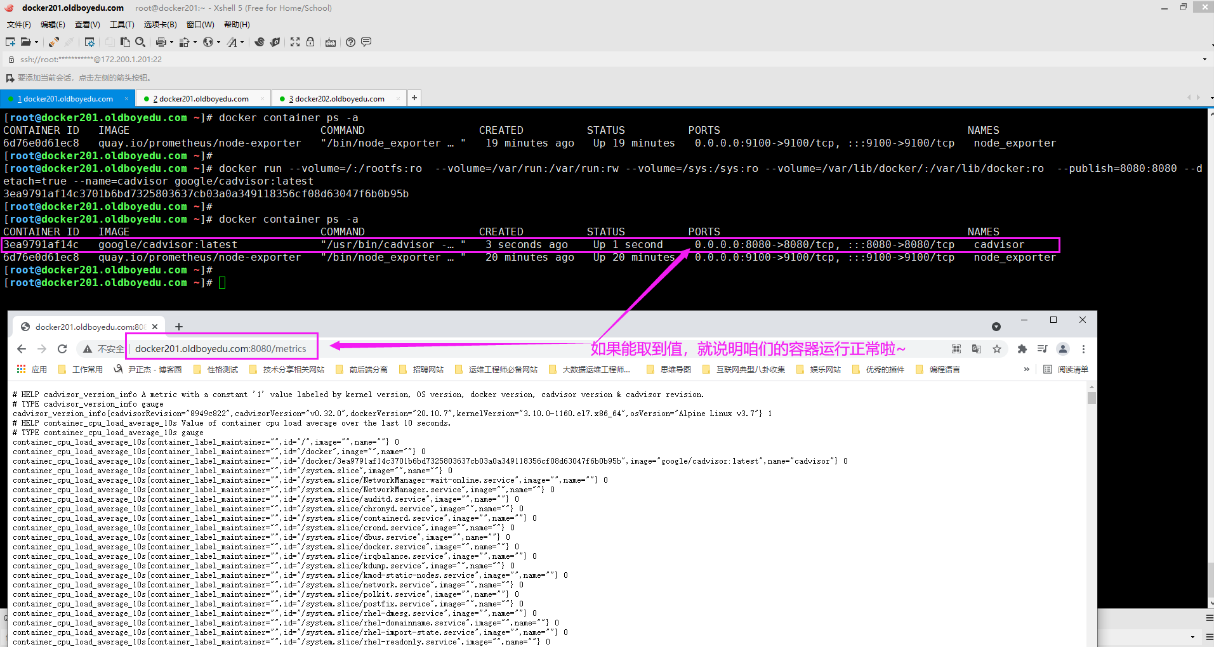Viewport: 1214px width, 647px height.
Task: Reload the browser page
Action: point(62,349)
